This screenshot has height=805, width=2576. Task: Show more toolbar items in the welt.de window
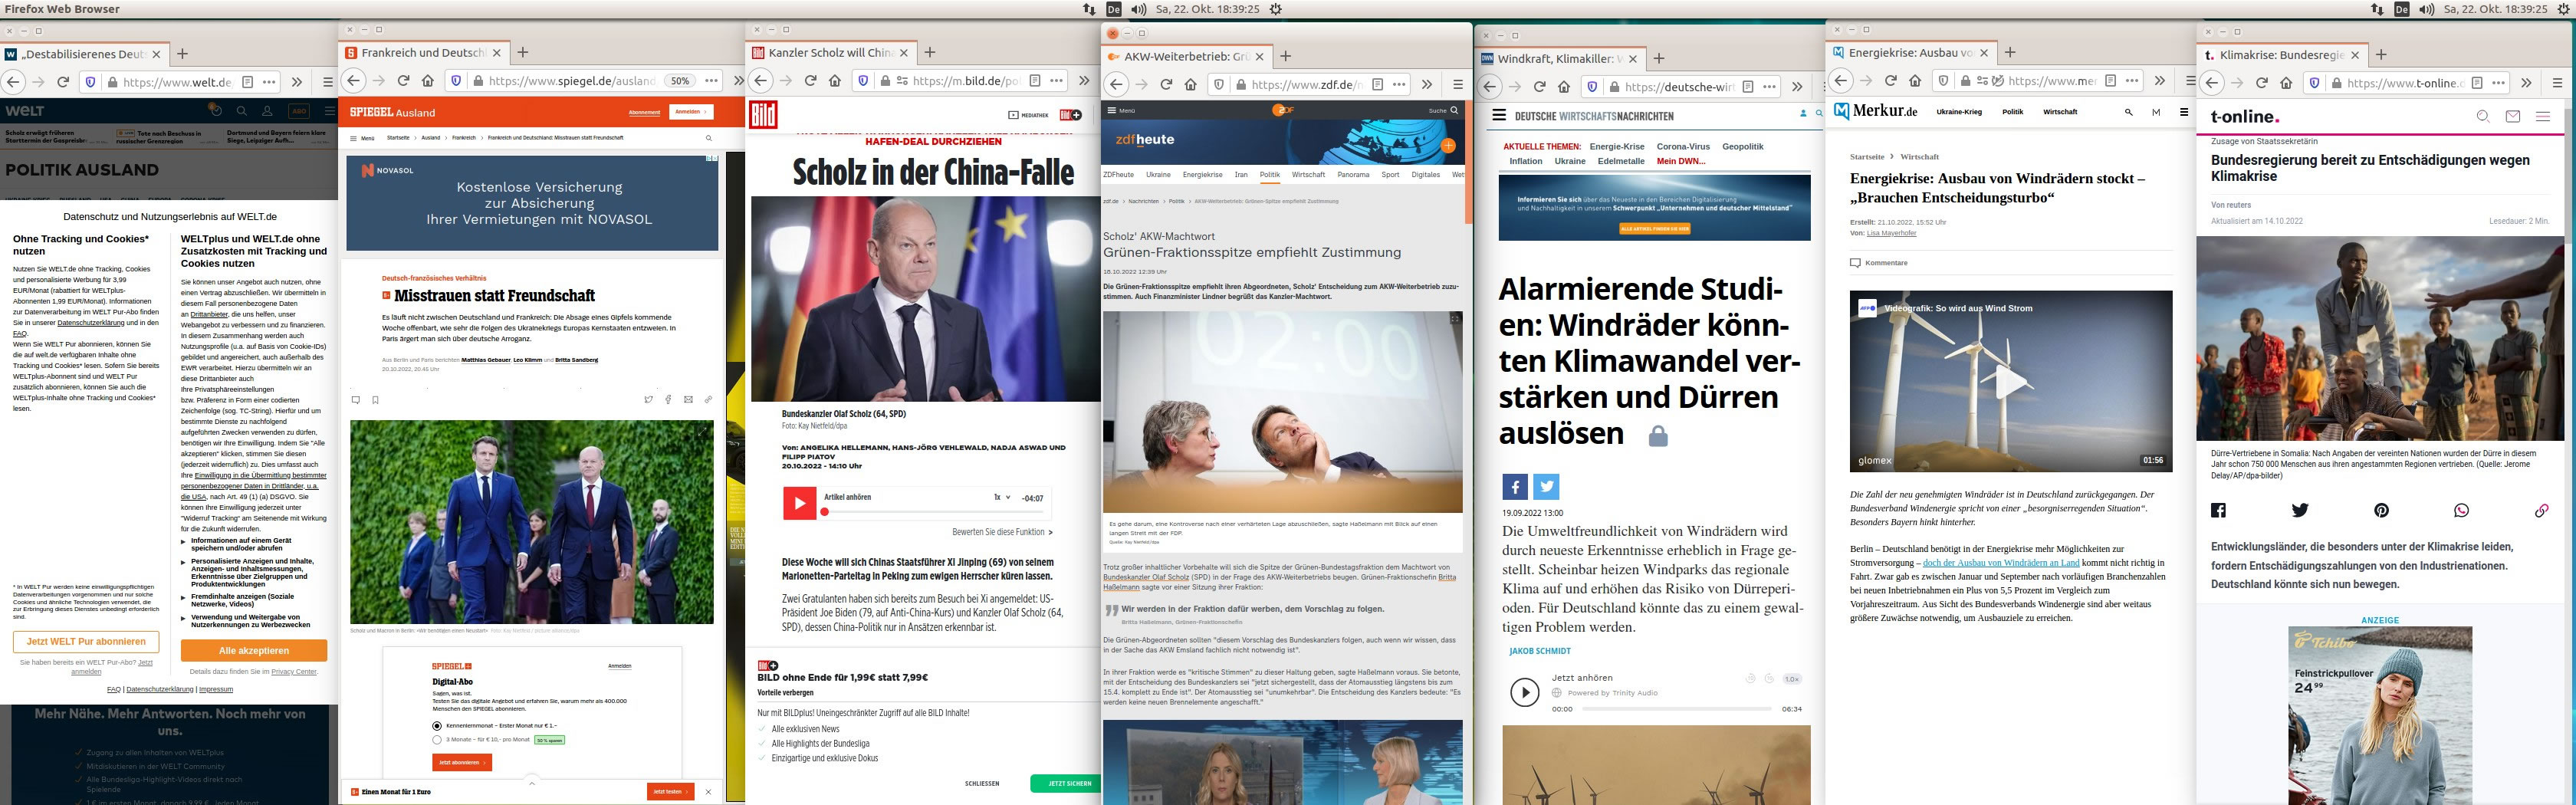pyautogui.click(x=297, y=82)
